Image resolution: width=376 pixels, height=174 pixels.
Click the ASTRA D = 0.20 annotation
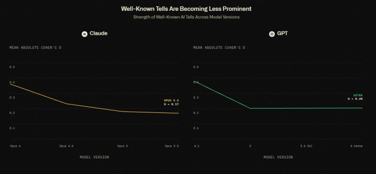(x=355, y=97)
